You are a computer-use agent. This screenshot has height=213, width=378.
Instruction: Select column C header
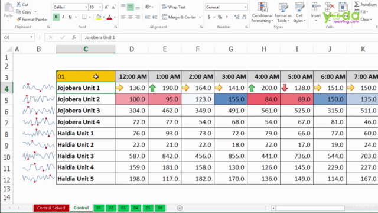point(86,49)
